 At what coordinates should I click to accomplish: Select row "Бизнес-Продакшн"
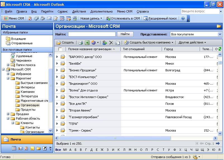point(136,70)
